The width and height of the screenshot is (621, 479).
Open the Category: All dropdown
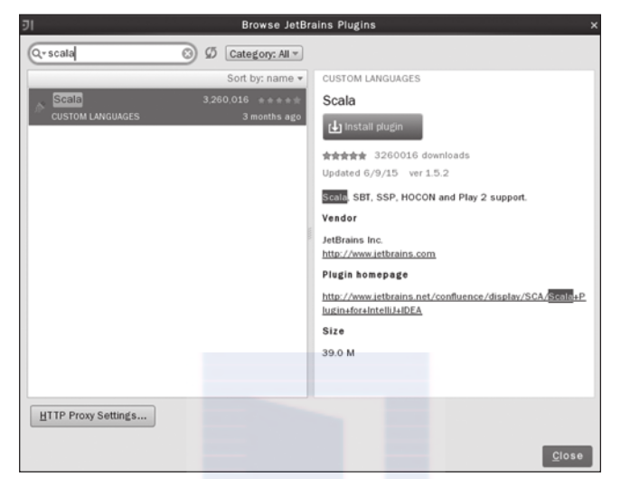click(264, 53)
